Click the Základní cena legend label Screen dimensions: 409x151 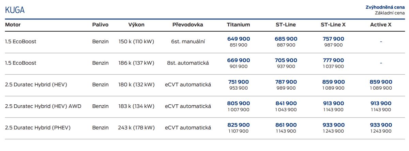[390, 13]
